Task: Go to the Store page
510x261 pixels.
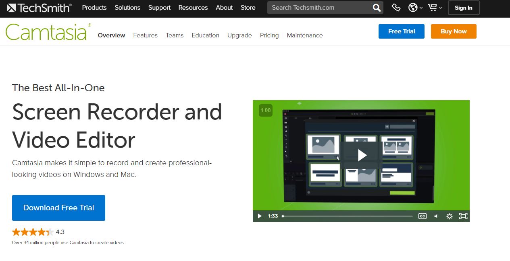Action: point(248,8)
